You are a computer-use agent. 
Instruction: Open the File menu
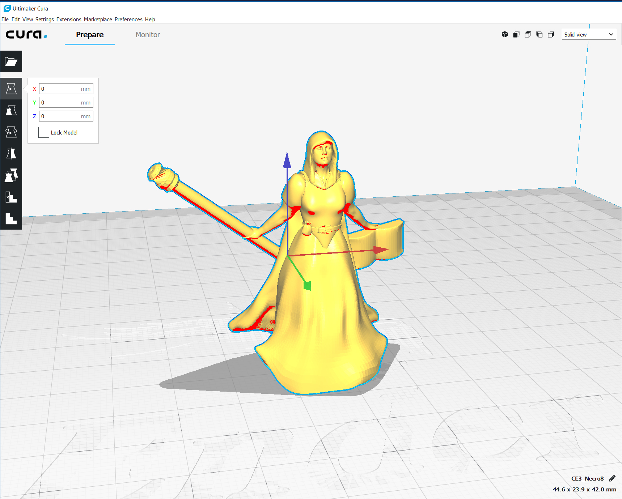(5, 20)
